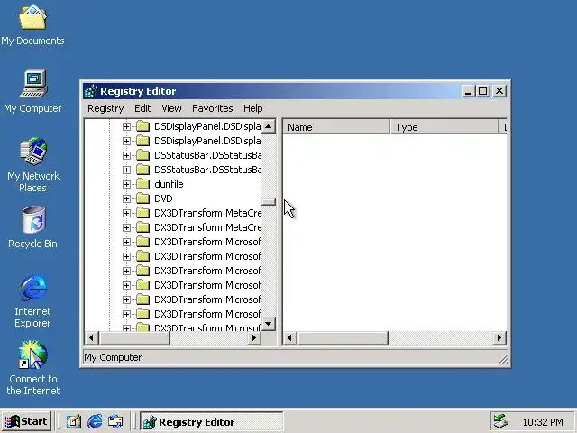Screen dimensions: 577x433
Task: Select the Internet Explorer desktop icon
Action: coord(32,301)
